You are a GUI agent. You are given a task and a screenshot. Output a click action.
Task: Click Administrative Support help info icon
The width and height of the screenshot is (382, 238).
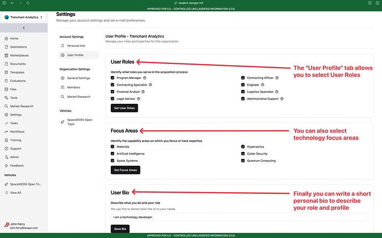click(x=282, y=99)
